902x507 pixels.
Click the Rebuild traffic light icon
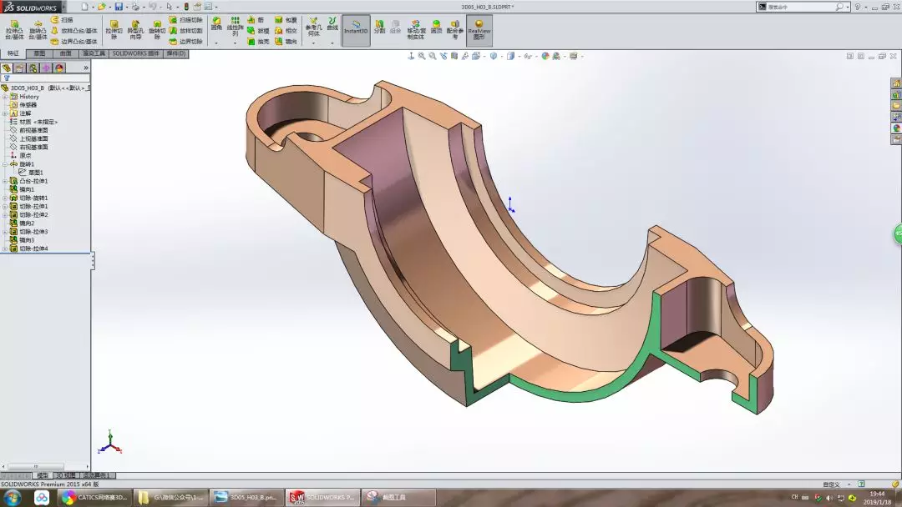coord(186,7)
